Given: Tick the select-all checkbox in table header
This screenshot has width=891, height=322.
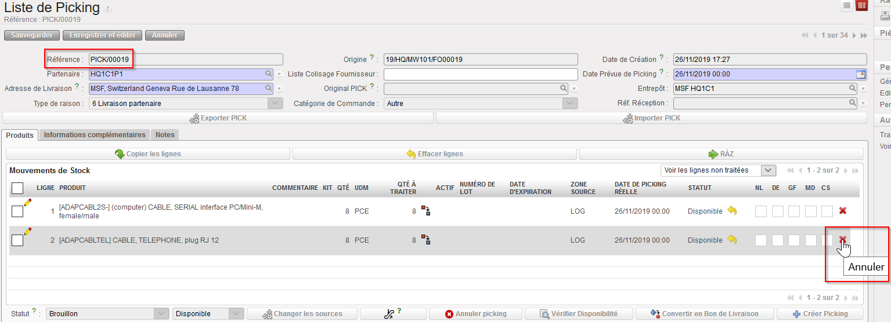Looking at the screenshot, I should coord(17,188).
